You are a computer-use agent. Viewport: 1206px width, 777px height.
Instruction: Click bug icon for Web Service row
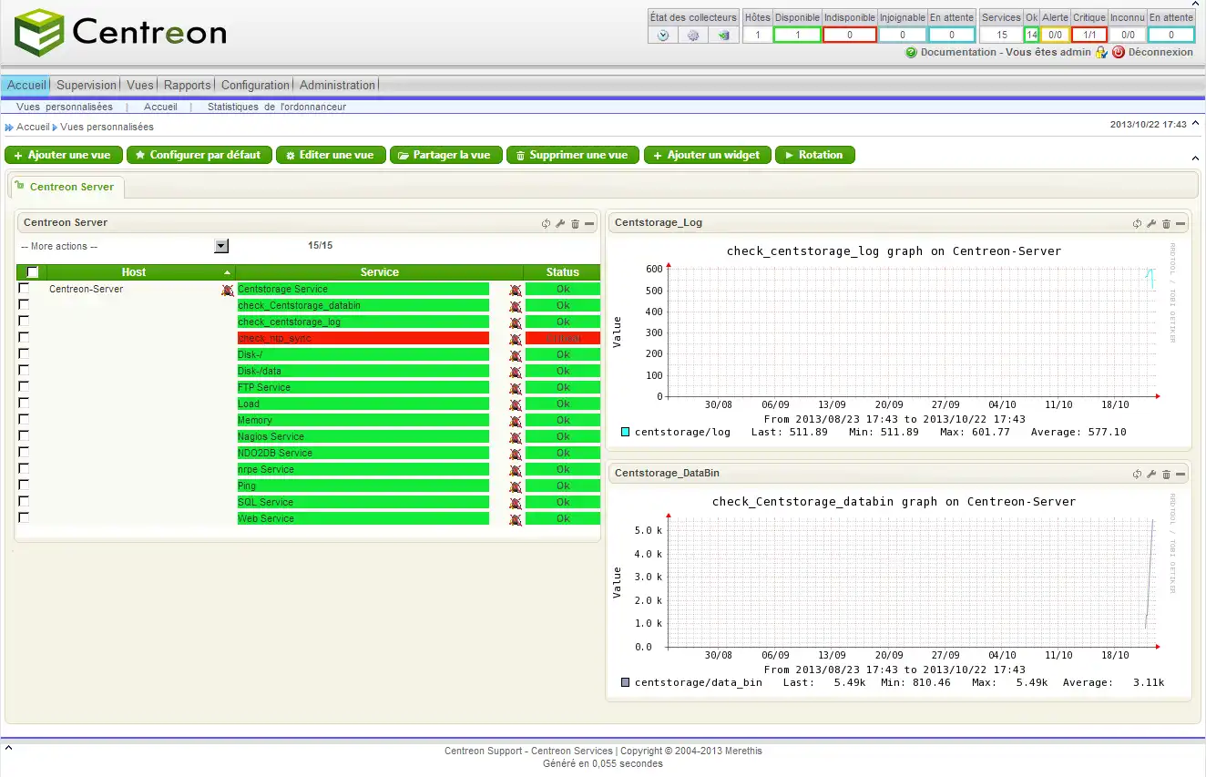[x=516, y=520]
